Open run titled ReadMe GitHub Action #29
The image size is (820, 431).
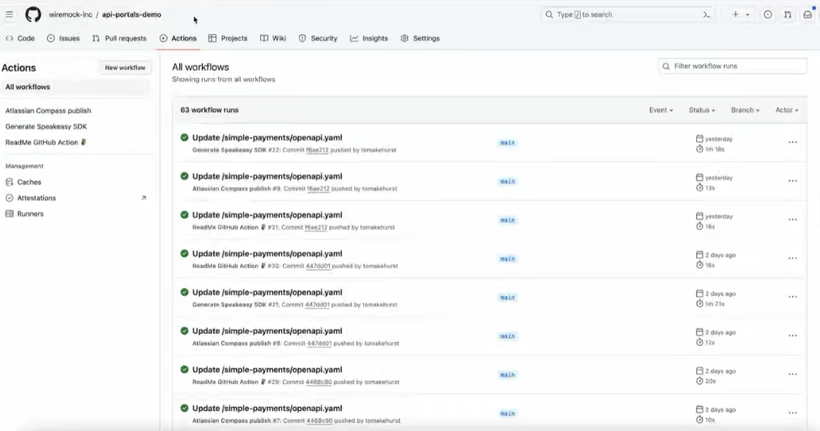pyautogui.click(x=267, y=369)
